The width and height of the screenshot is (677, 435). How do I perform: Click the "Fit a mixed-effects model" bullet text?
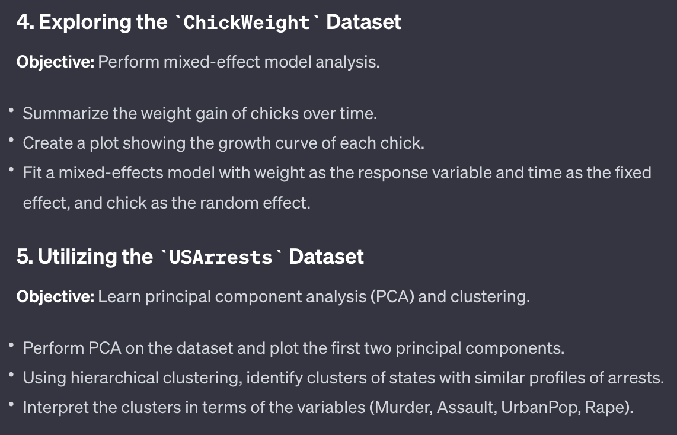point(337,172)
